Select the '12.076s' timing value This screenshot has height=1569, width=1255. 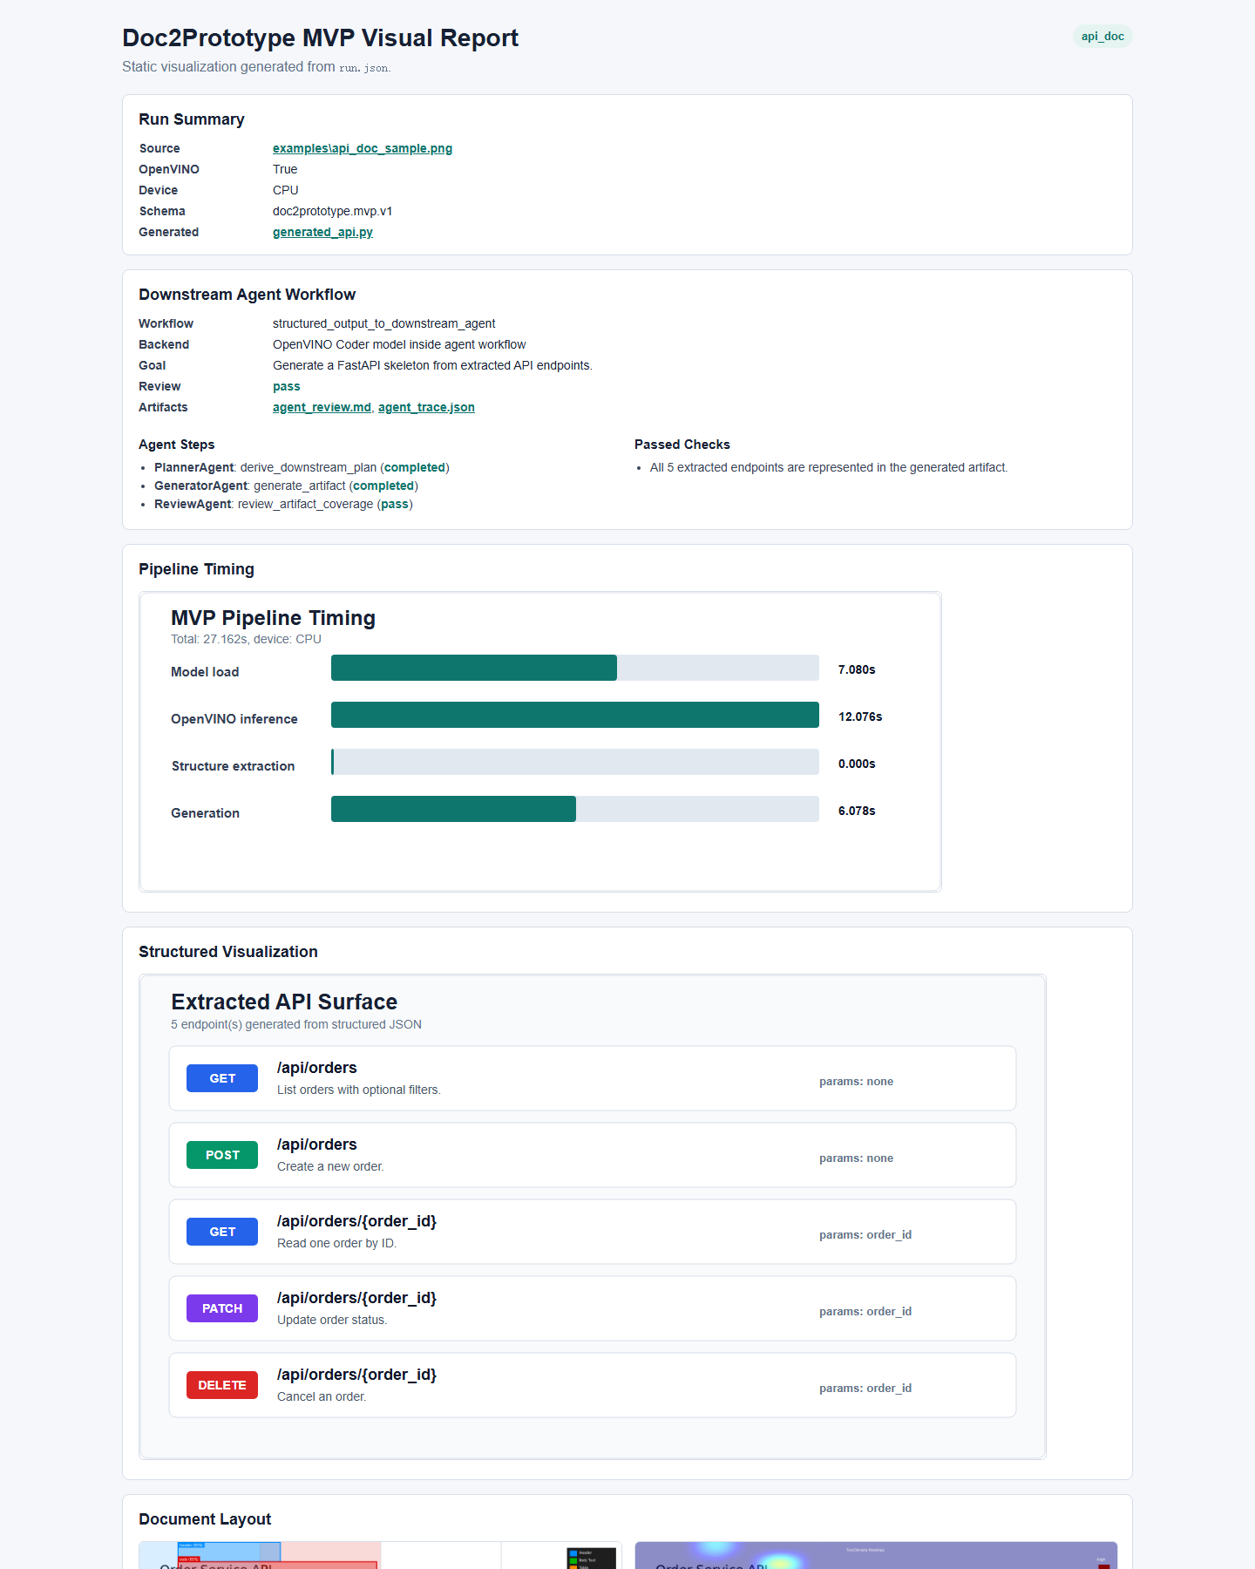coord(860,717)
